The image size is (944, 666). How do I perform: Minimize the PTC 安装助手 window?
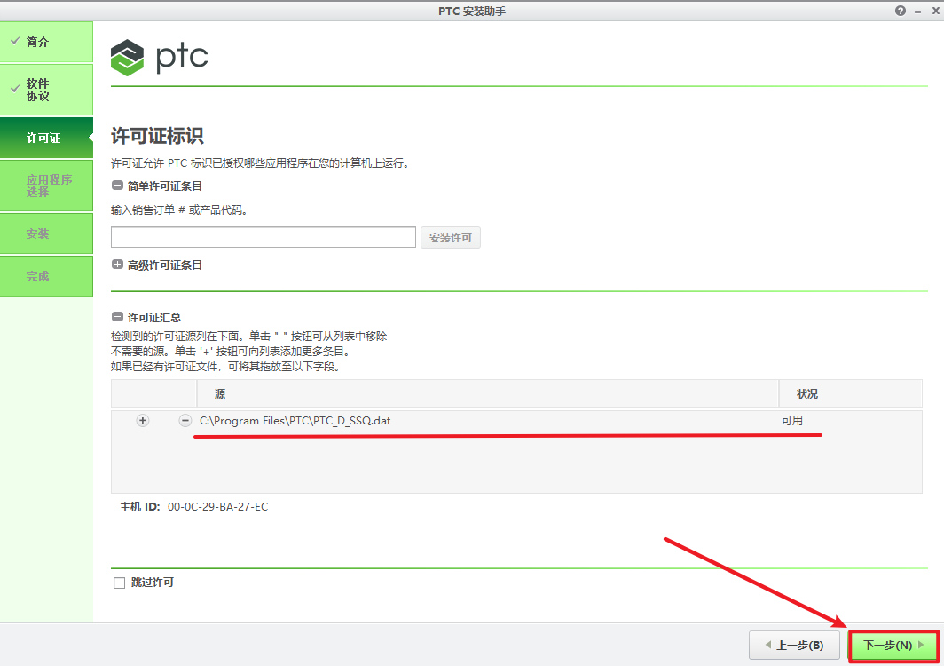coord(916,11)
